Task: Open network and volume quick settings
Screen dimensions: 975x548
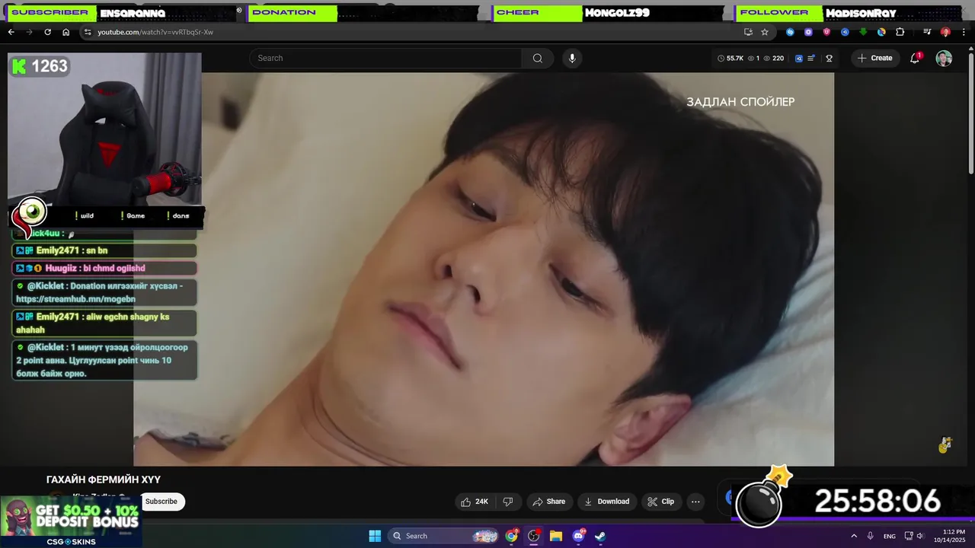Action: point(914,536)
